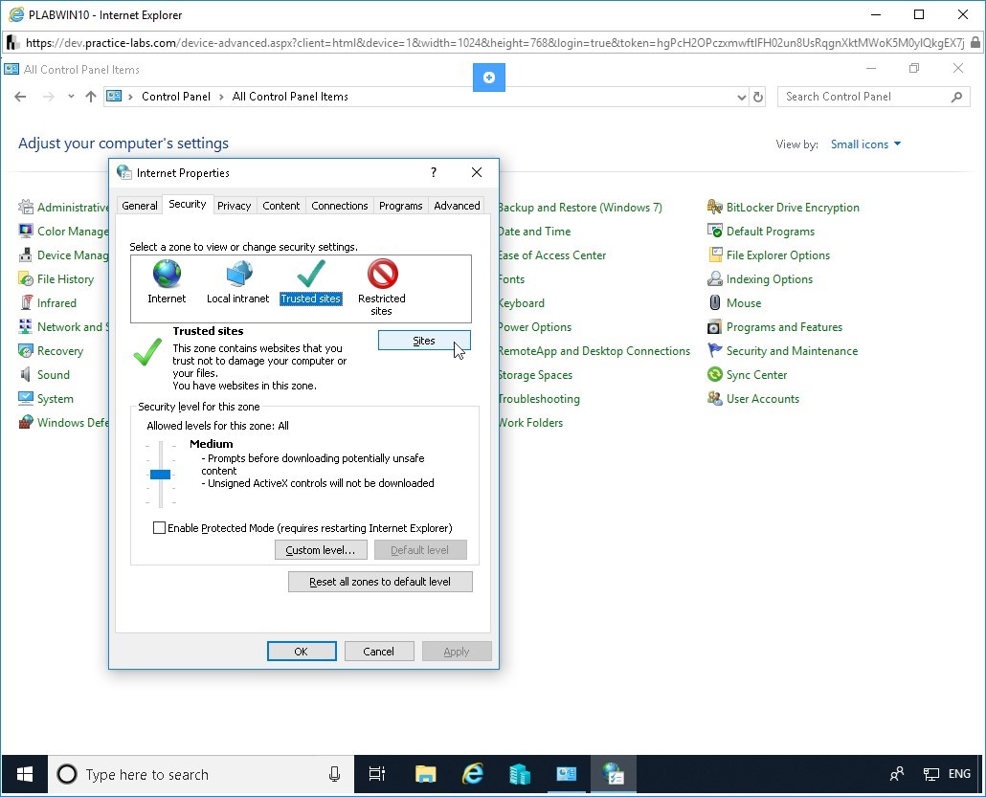Go up one level with up arrow

[91, 97]
